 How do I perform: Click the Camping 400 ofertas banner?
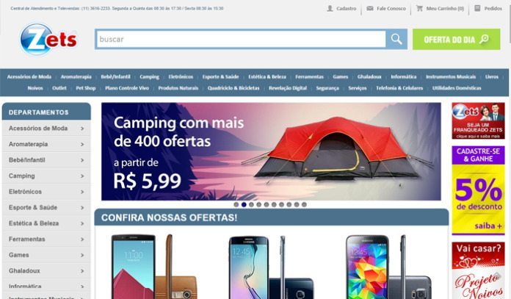271,151
